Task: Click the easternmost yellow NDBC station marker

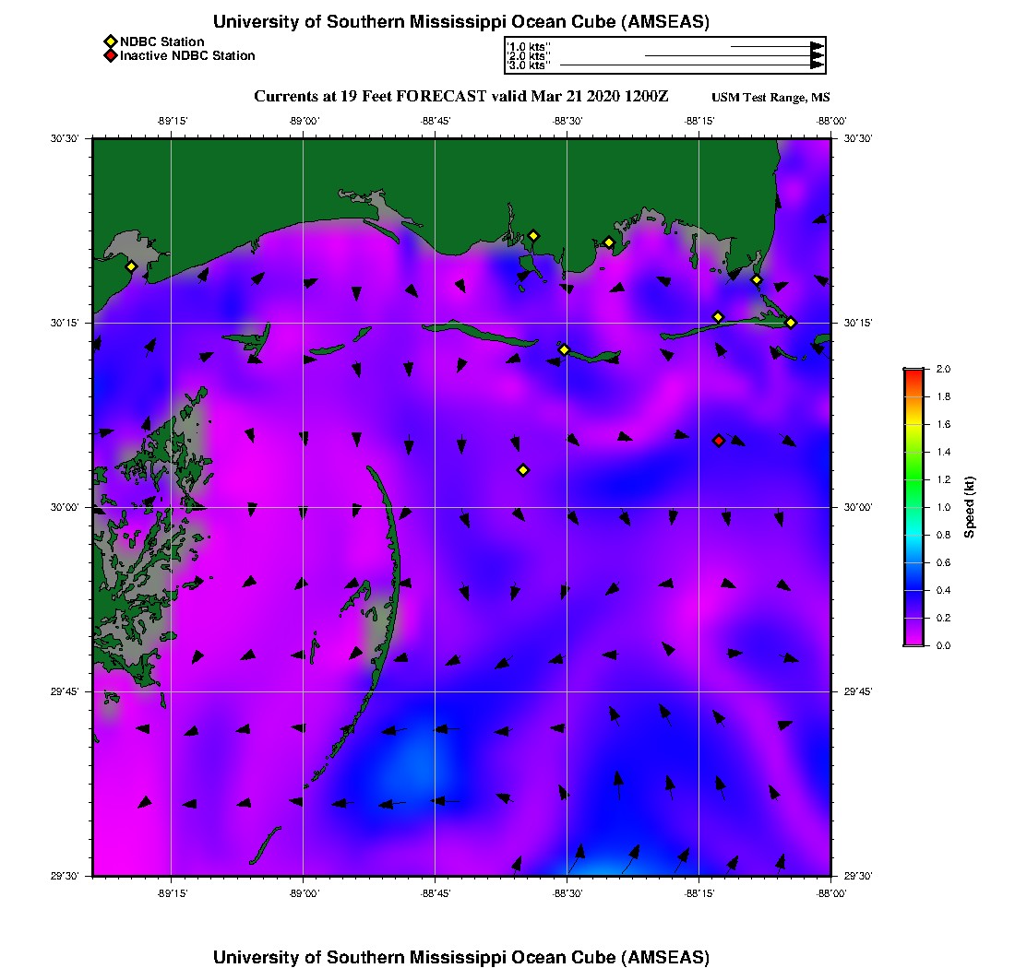Action: tap(791, 322)
